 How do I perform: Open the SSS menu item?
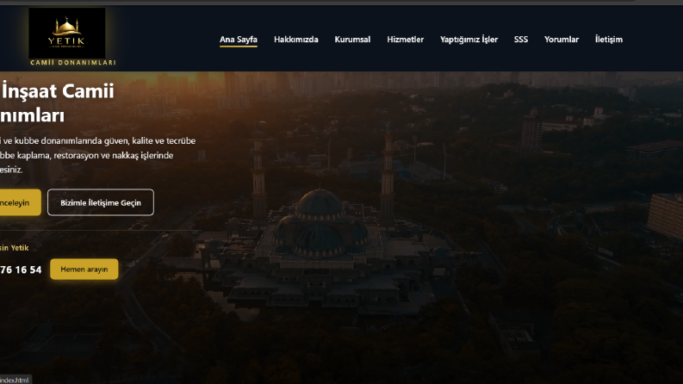click(521, 40)
